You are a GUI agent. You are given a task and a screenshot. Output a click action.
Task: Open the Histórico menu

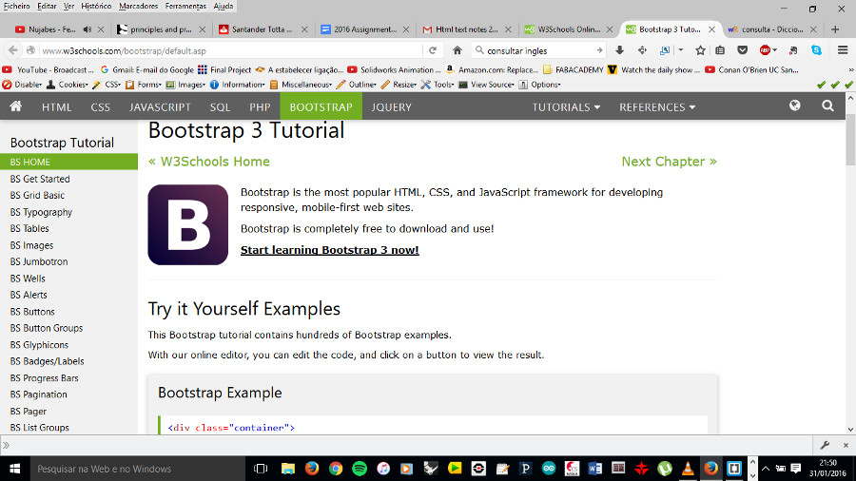point(96,6)
